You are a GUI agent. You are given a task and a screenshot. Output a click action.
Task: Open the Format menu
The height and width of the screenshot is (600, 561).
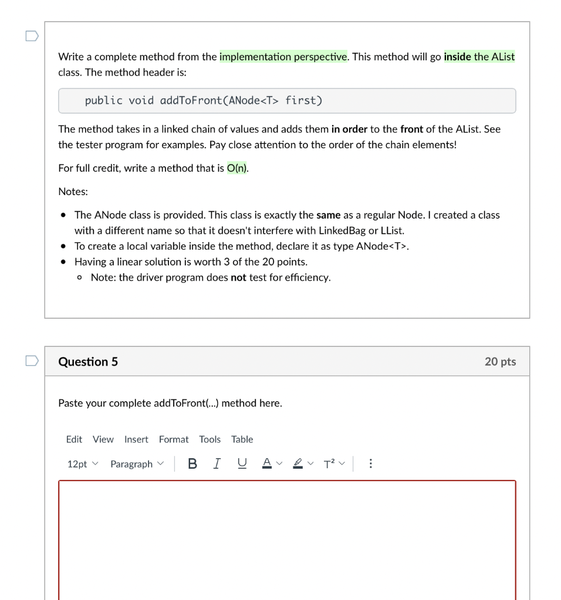[174, 439]
